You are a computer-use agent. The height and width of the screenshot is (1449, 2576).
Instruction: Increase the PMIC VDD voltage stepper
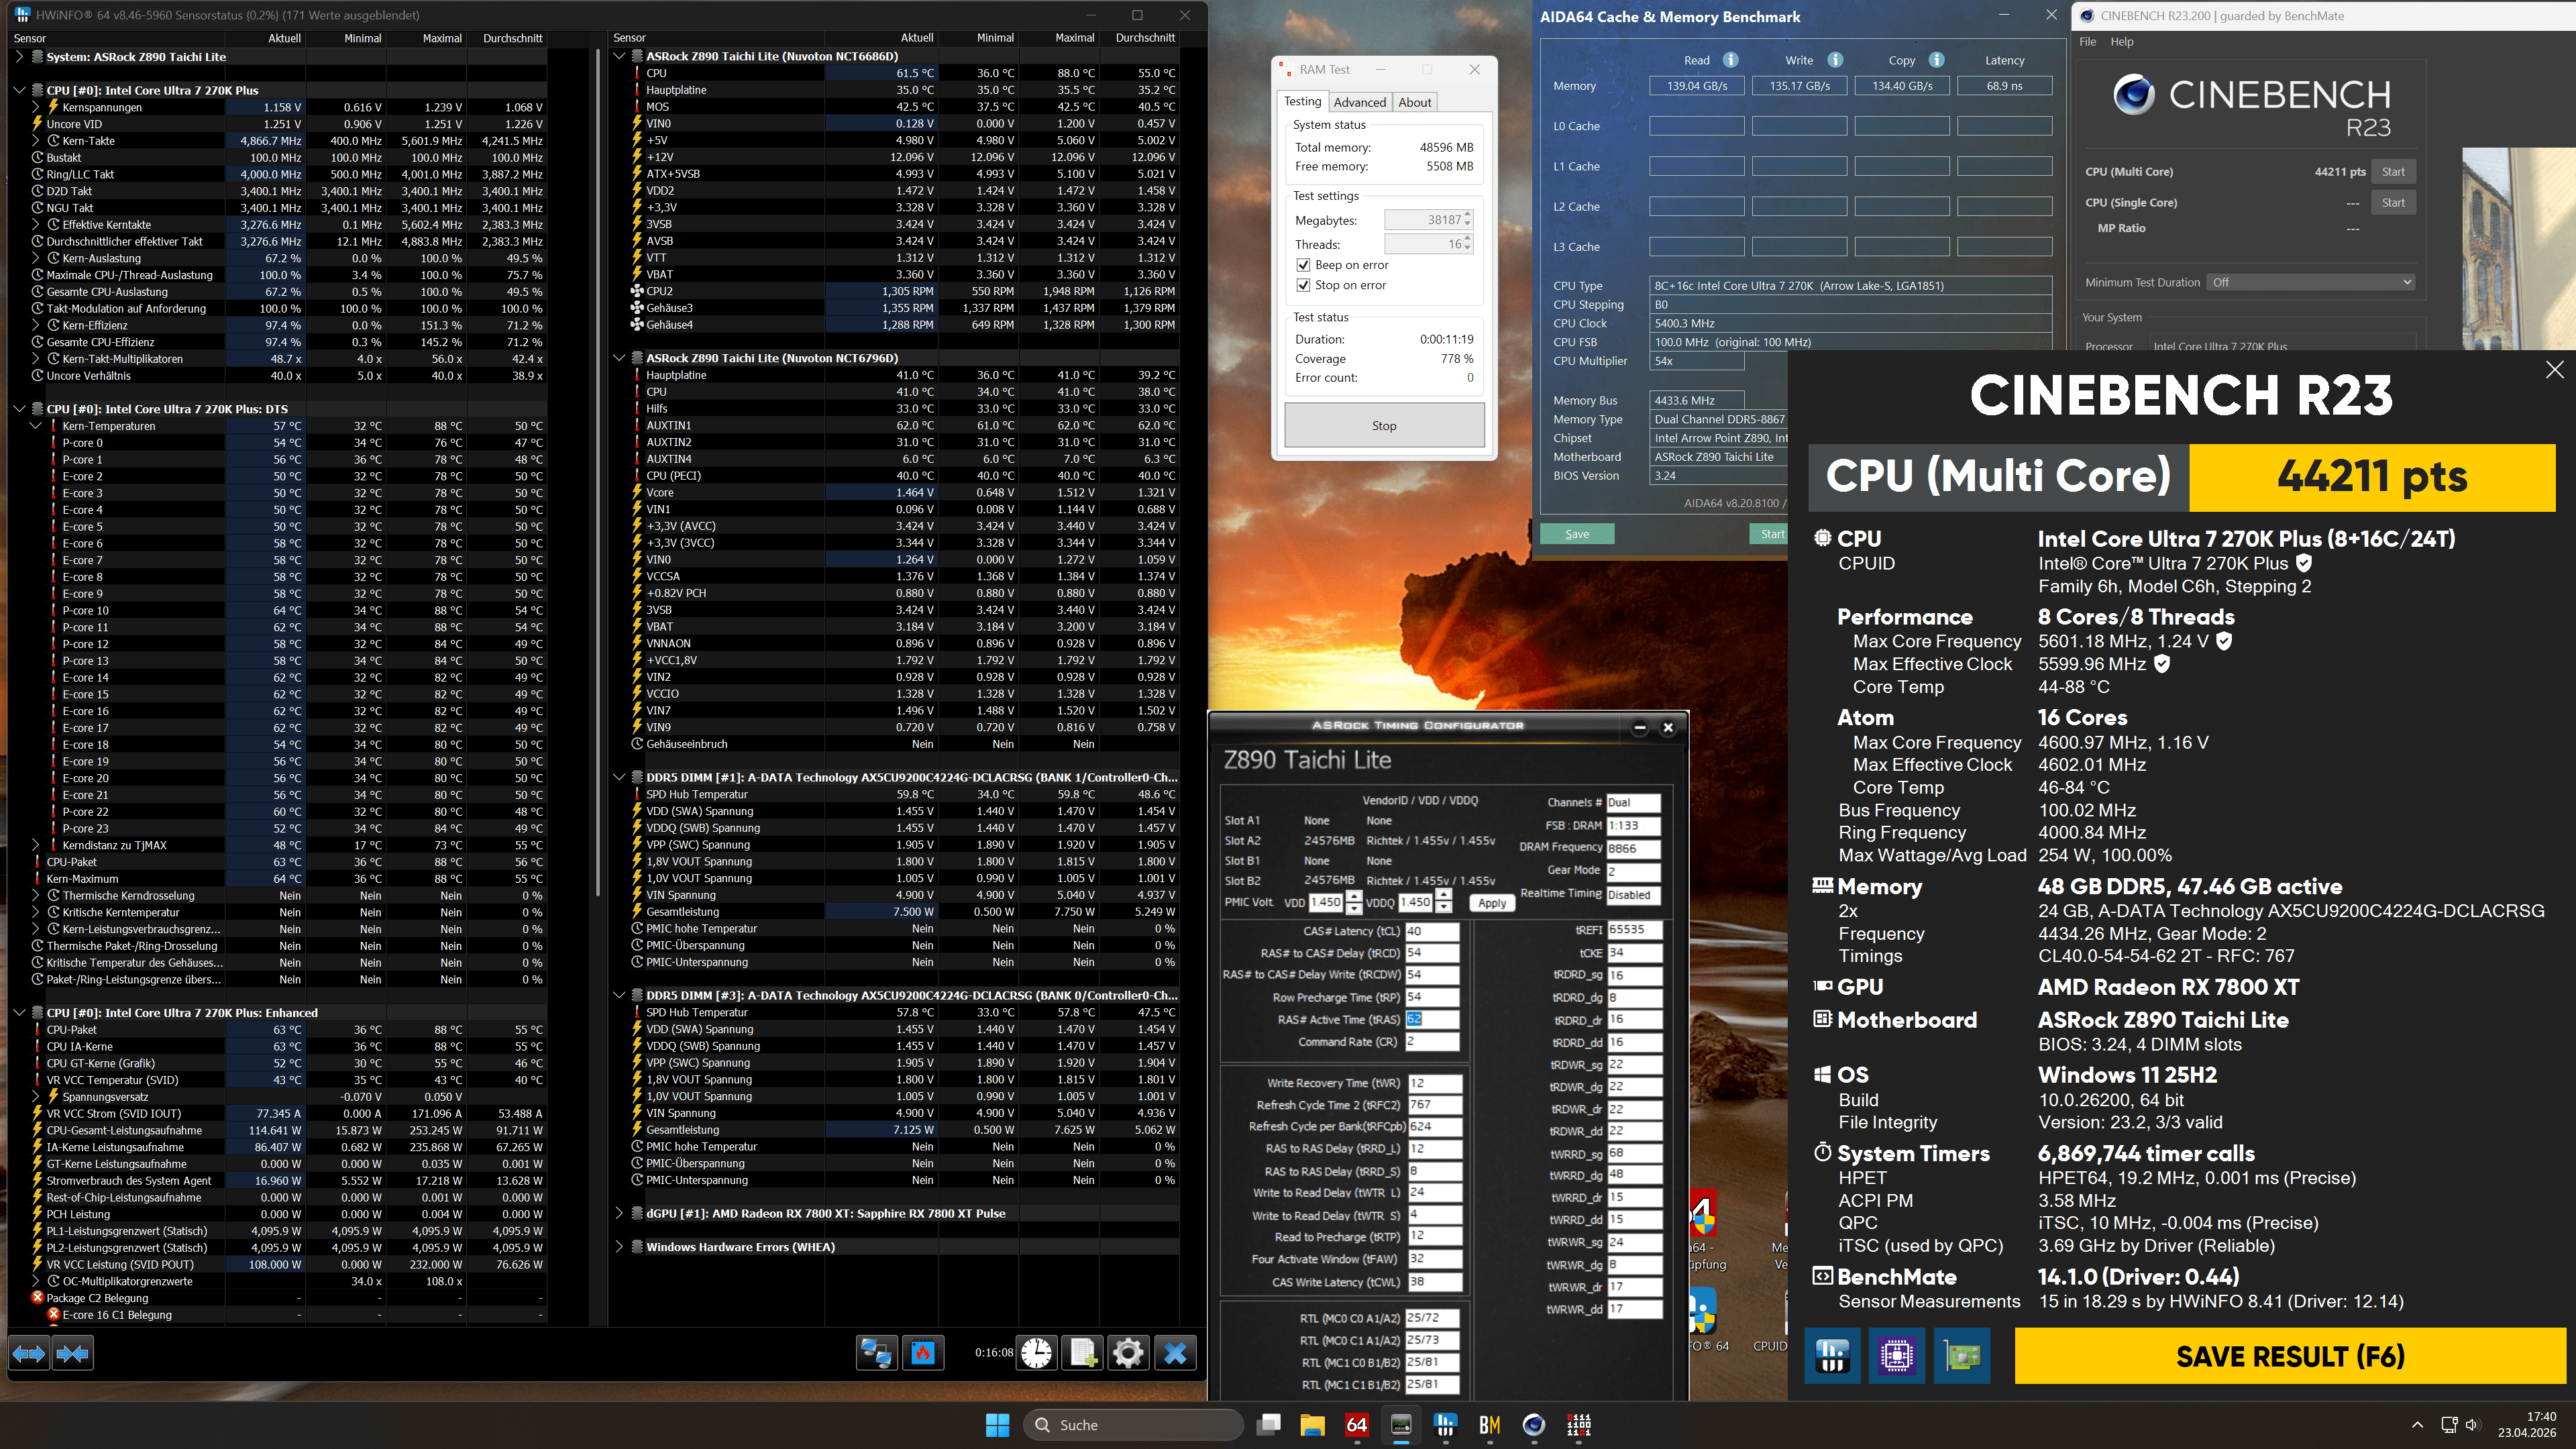pos(1354,896)
